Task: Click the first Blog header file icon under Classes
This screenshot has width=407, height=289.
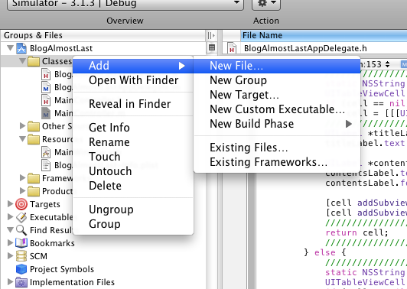Action: point(46,74)
